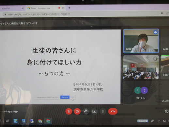169x127 pixels.
Task: Turn on the camera in Meet
Action: (77, 111)
